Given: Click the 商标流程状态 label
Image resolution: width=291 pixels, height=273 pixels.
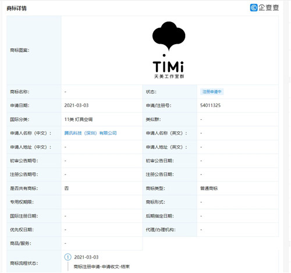Looking at the screenshot, I should tap(24, 263).
